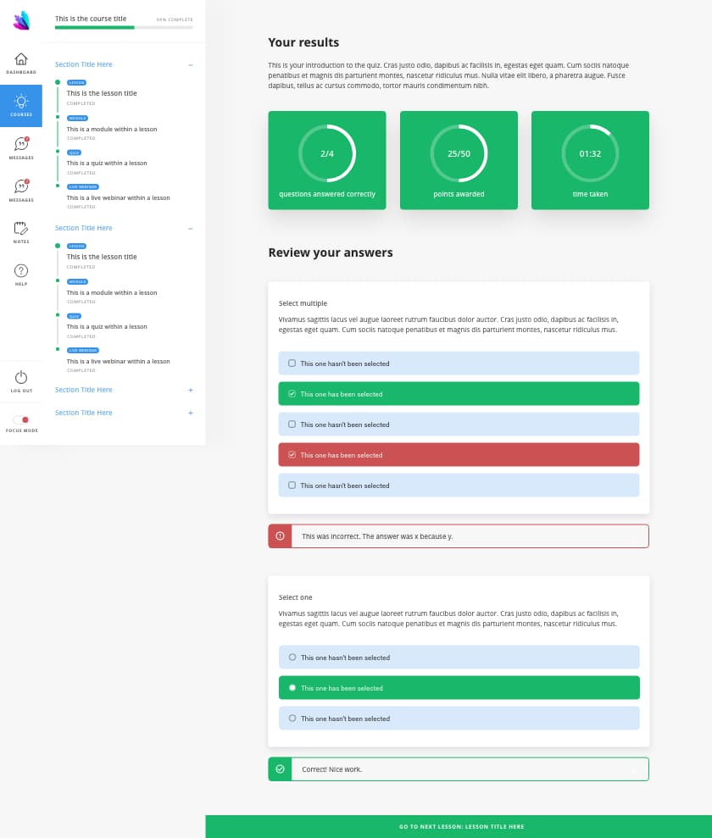Open the upper Messages sidebar item
The width and height of the screenshot is (712, 838).
click(21, 145)
